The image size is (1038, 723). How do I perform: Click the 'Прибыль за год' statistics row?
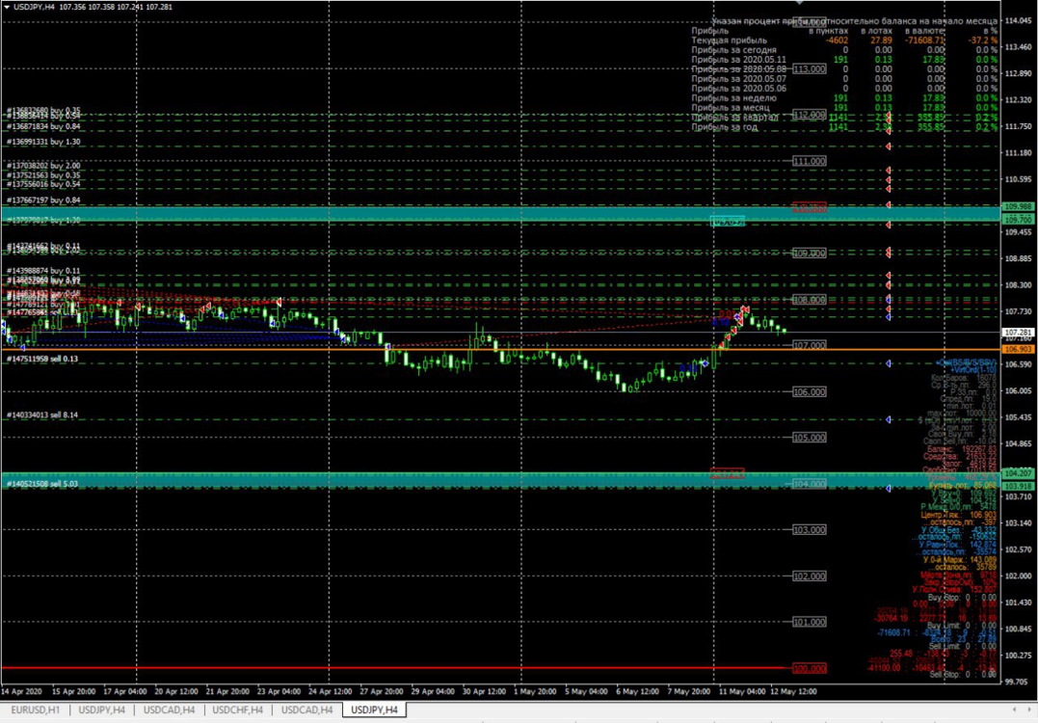tap(844, 126)
